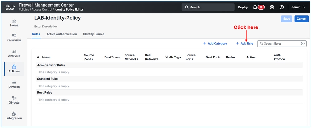Click Add Category

pyautogui.click(x=215, y=43)
